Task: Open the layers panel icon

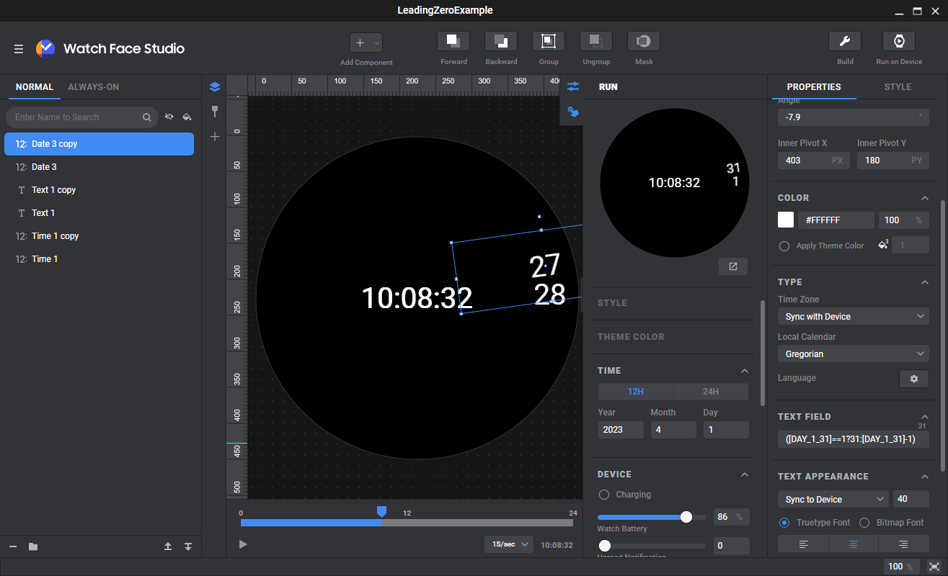Action: coord(214,87)
